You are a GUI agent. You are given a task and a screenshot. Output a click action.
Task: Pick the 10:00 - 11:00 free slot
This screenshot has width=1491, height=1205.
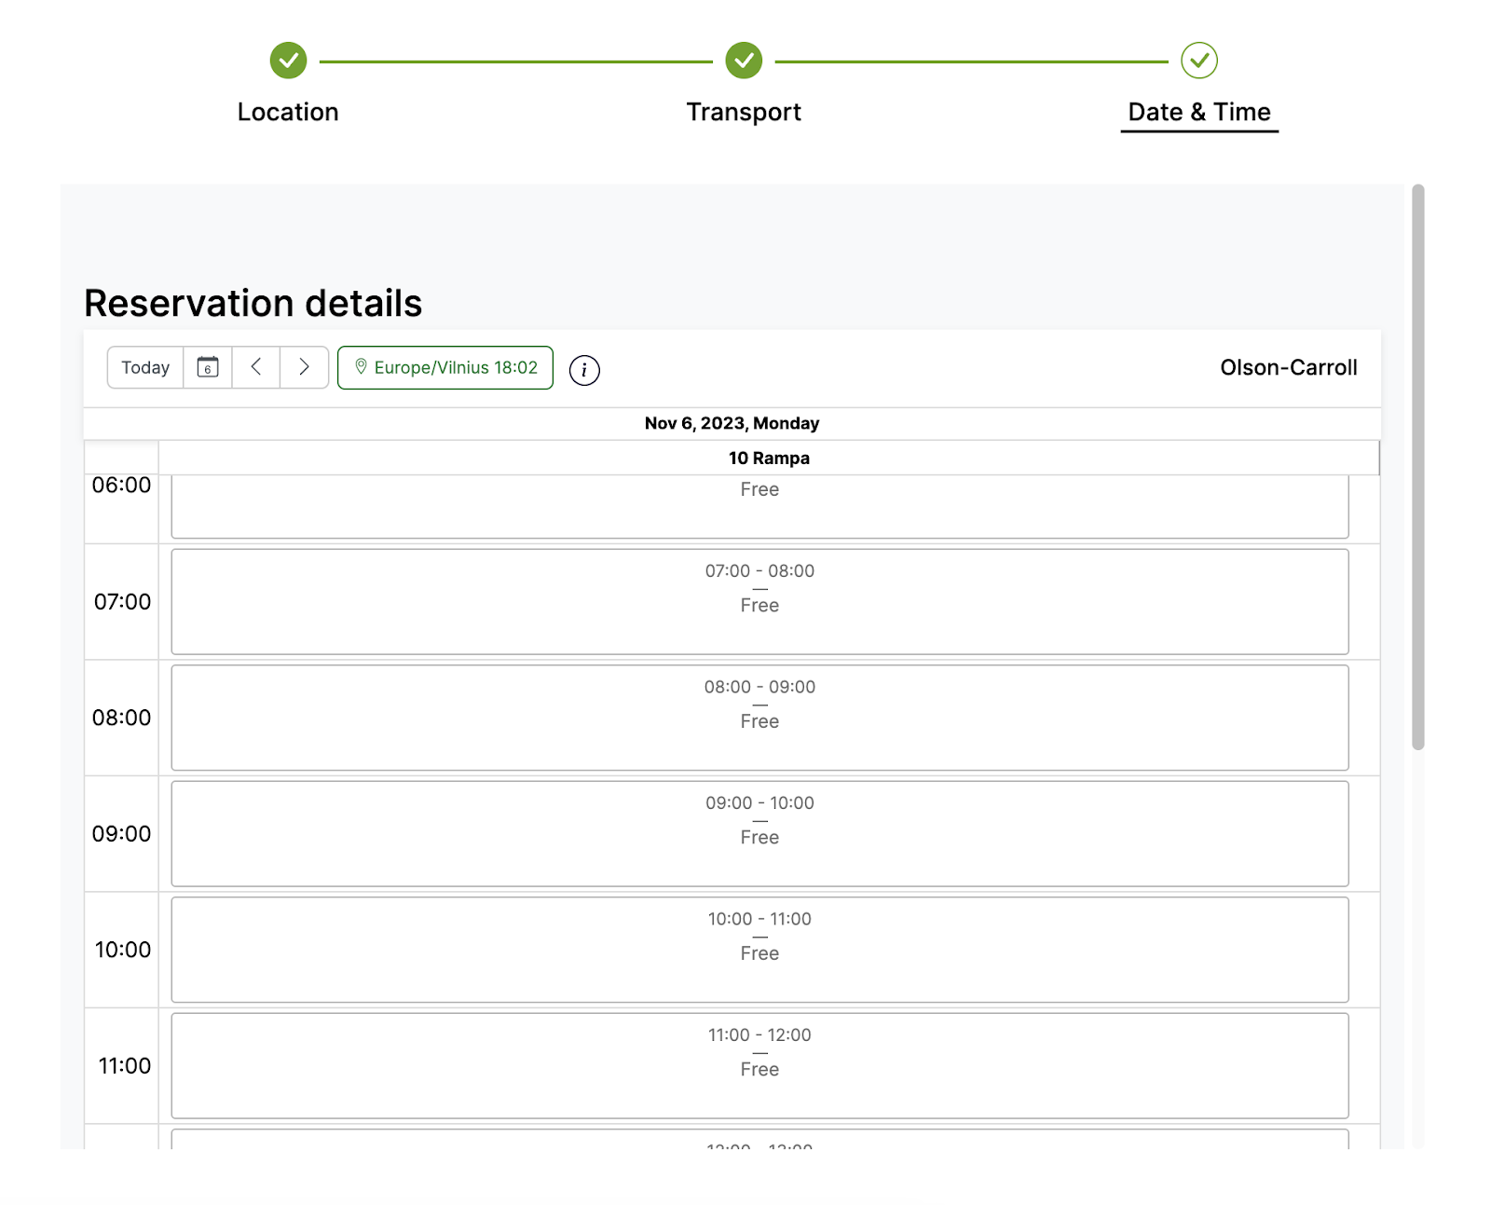(759, 950)
